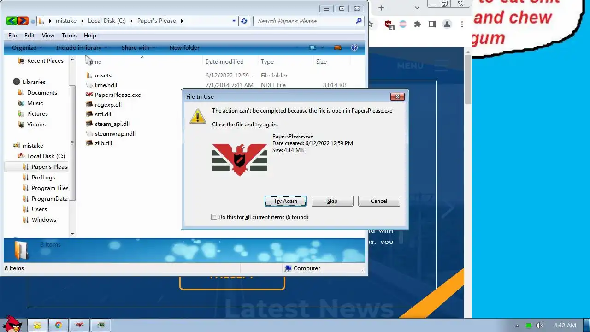
Task: Click the yellow warning icon in dialog
Action: coord(198,116)
